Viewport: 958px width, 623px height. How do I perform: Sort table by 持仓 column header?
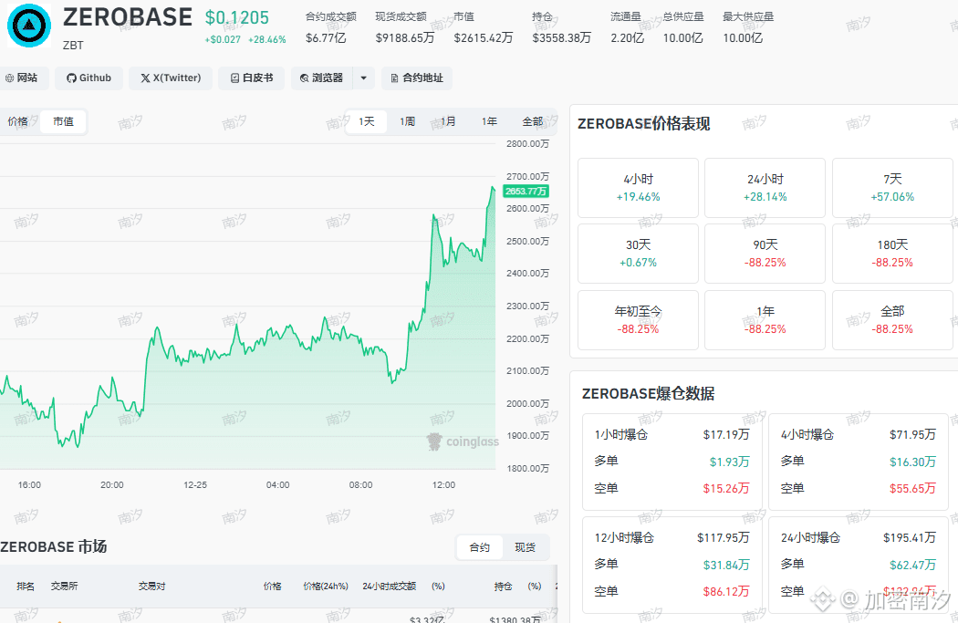coord(503,587)
